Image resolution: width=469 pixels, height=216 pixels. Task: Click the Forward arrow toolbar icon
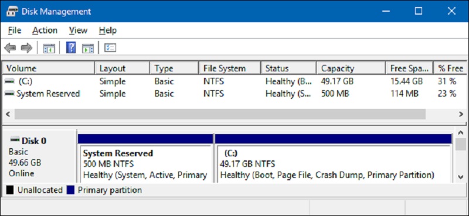(x=26, y=48)
